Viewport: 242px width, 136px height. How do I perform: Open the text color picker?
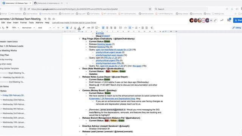(79, 28)
